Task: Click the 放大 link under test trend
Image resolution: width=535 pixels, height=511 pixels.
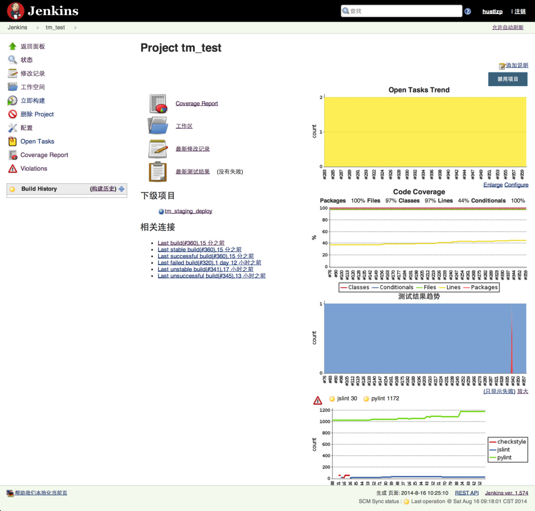Action: point(522,391)
